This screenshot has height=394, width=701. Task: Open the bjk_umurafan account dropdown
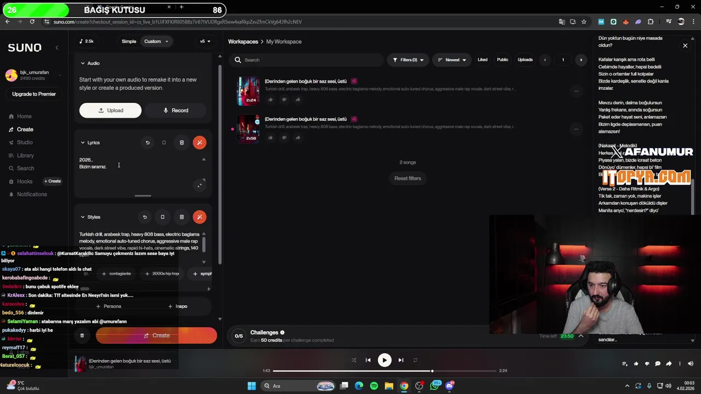click(34, 76)
